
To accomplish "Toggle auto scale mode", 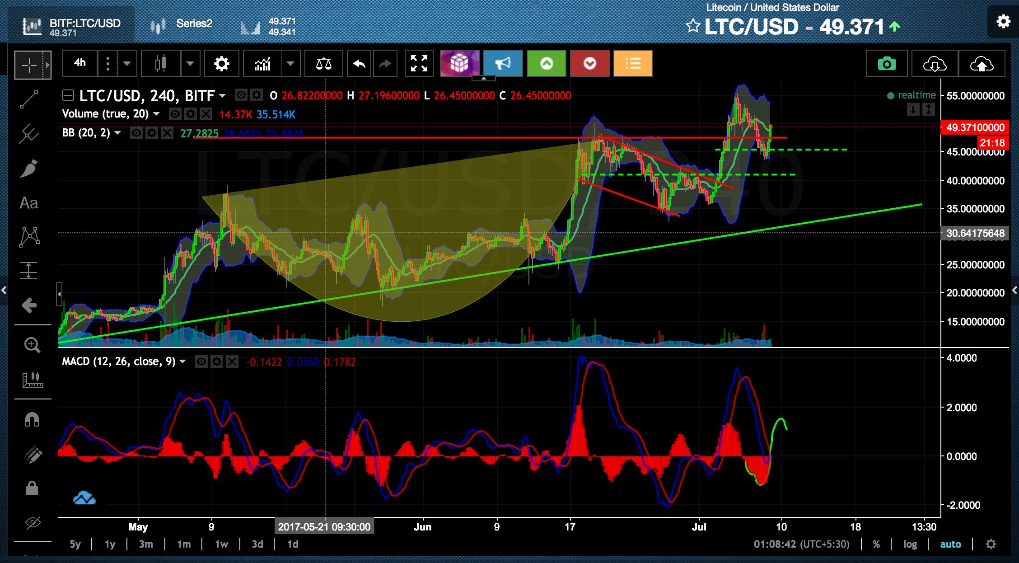I will (x=951, y=544).
